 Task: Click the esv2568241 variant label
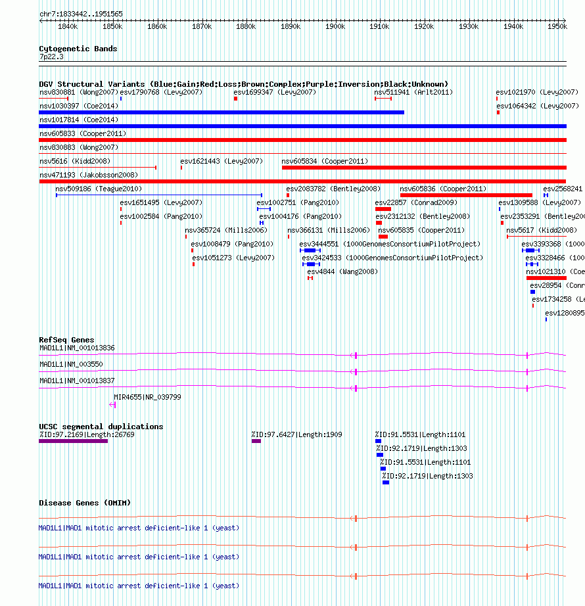[x=563, y=189]
